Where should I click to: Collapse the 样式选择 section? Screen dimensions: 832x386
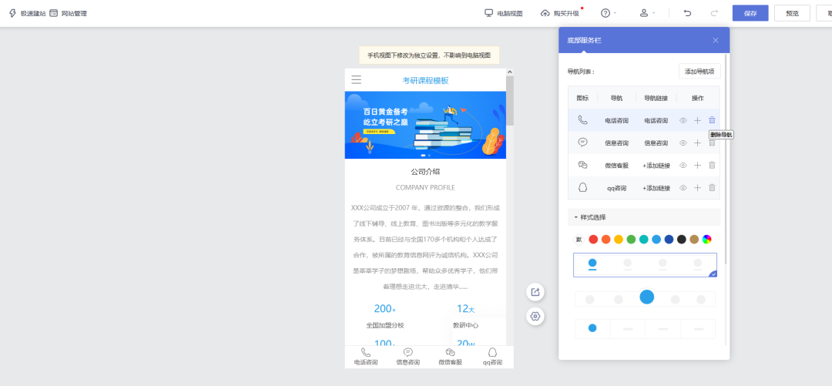(x=643, y=217)
